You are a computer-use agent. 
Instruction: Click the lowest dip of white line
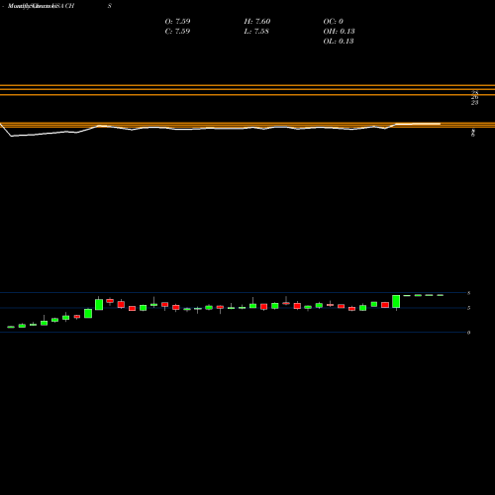12,136
